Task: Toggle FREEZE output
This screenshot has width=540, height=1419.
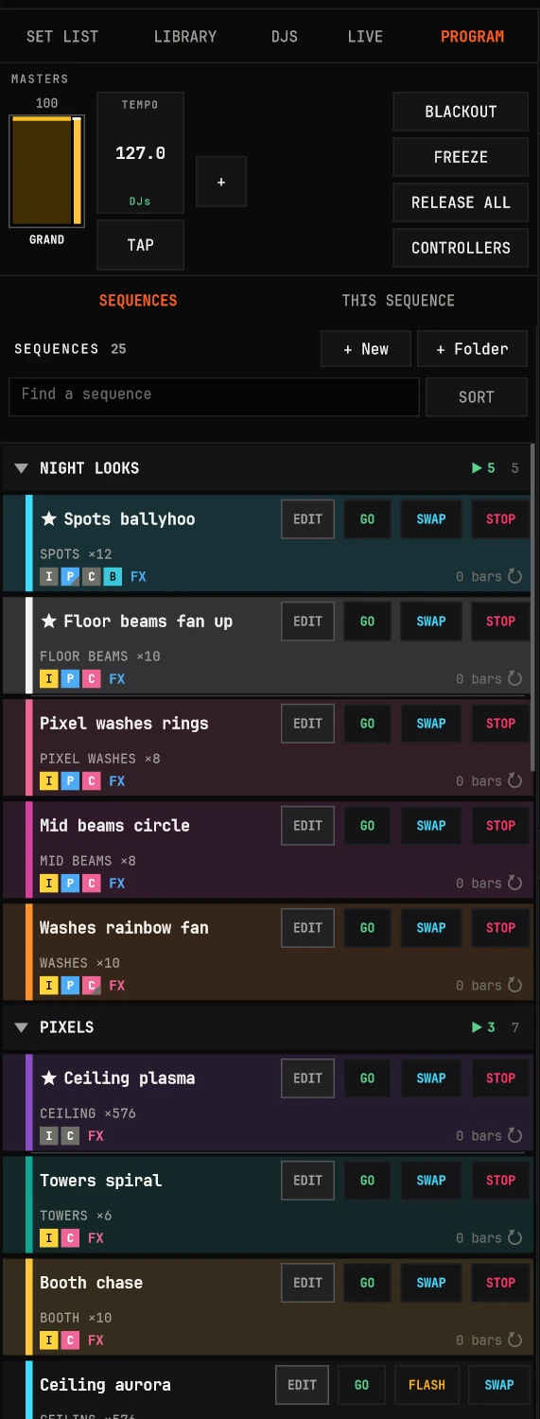Action: click(x=461, y=157)
